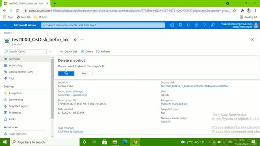The width and height of the screenshot is (260, 146).
Task: Open Task View on the taskbar
Action: click(94, 142)
